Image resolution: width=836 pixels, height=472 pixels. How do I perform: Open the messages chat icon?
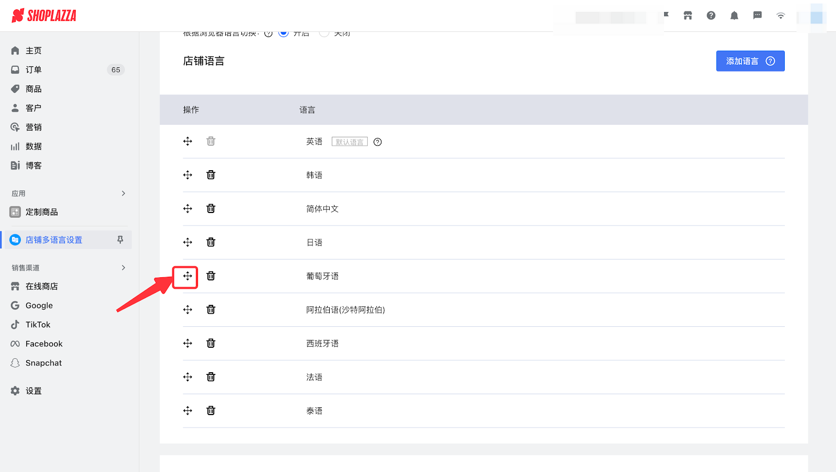[x=757, y=15]
